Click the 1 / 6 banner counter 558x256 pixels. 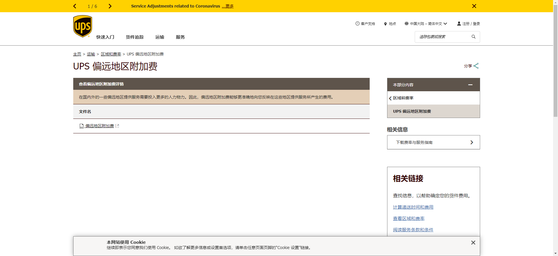[x=92, y=6]
